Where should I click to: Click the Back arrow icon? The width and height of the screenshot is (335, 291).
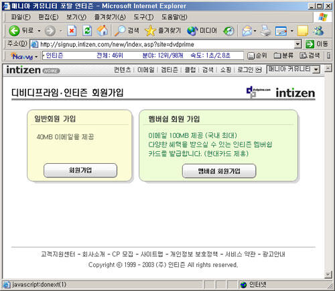[x=14, y=31]
